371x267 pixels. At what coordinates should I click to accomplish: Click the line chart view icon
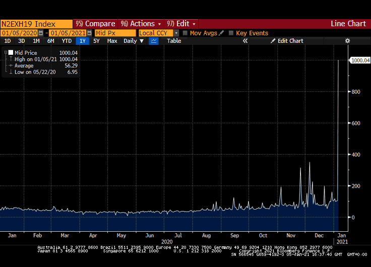pyautogui.click(x=154, y=41)
